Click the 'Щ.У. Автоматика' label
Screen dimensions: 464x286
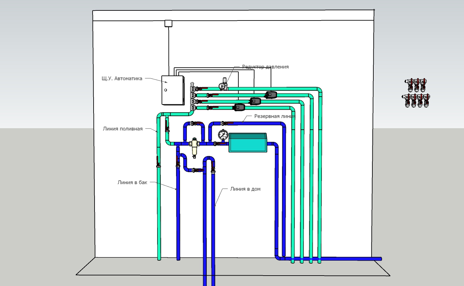pyautogui.click(x=122, y=78)
